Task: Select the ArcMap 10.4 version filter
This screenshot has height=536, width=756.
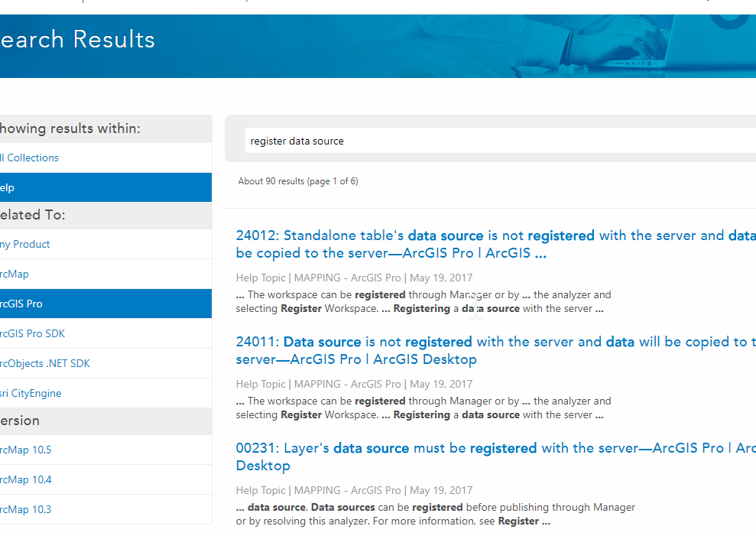Action: 26,479
